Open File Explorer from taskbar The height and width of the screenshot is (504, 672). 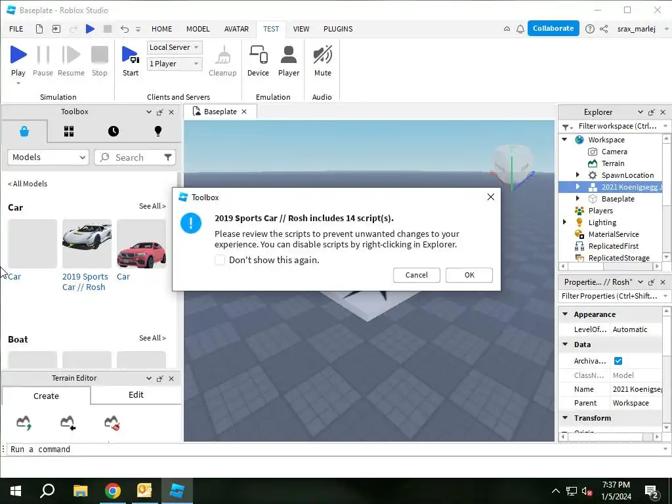(x=80, y=491)
